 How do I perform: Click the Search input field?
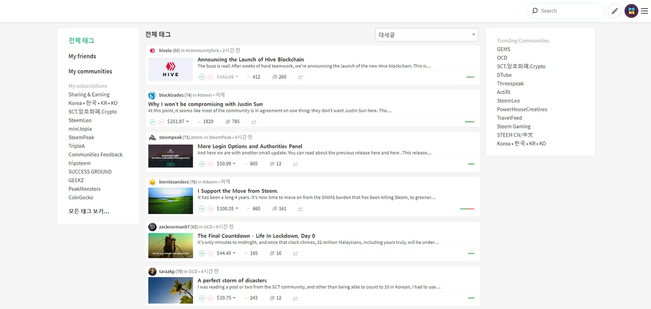(x=566, y=11)
